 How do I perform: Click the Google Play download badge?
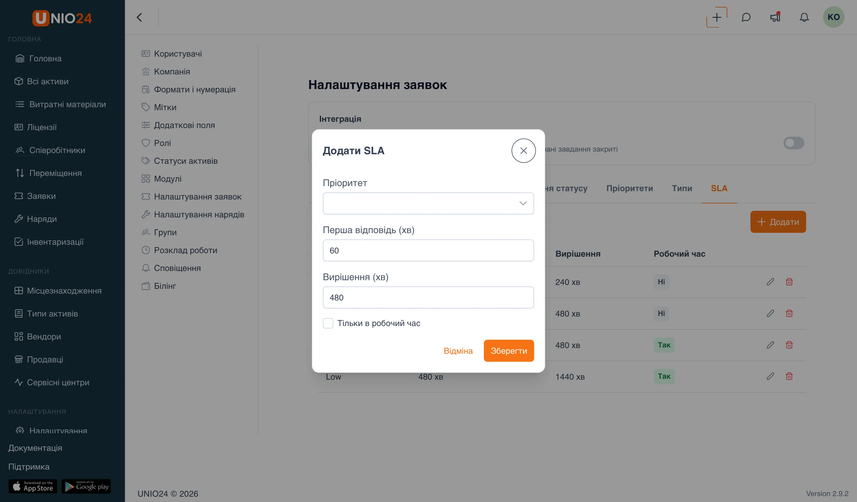86,486
